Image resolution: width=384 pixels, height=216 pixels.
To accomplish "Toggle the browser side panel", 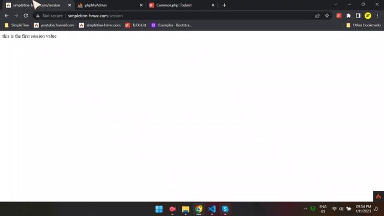I will tap(358, 16).
